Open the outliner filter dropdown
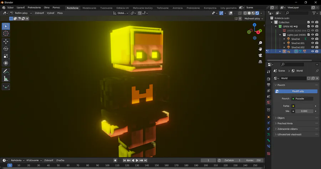 pos(315,13)
